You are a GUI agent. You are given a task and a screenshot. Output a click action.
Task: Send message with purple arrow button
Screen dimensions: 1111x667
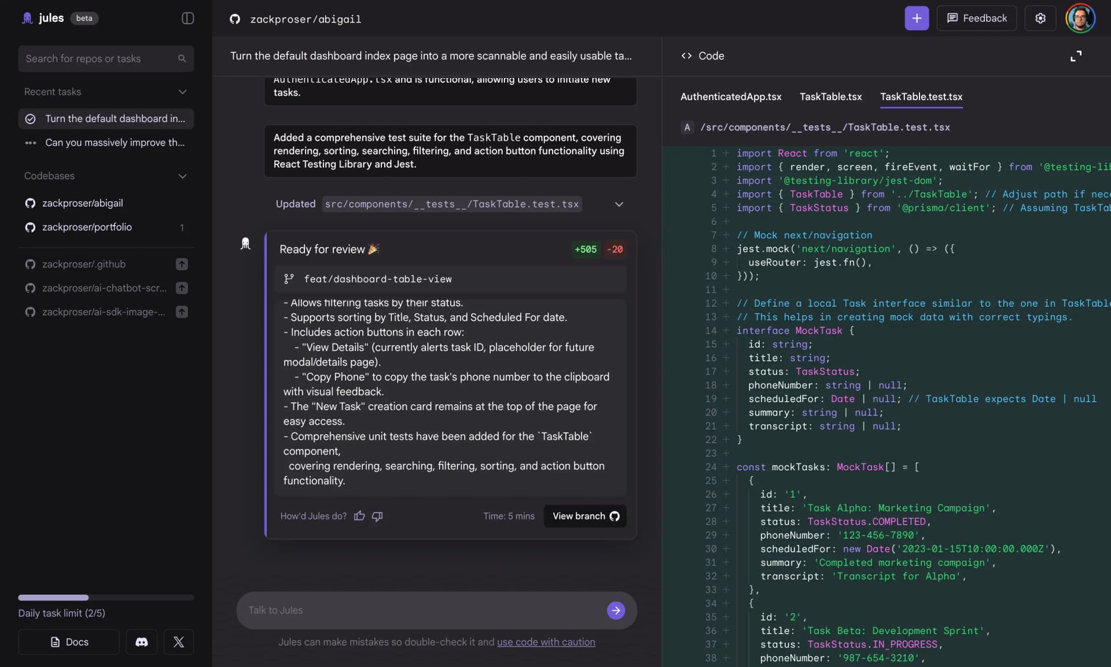coord(616,610)
